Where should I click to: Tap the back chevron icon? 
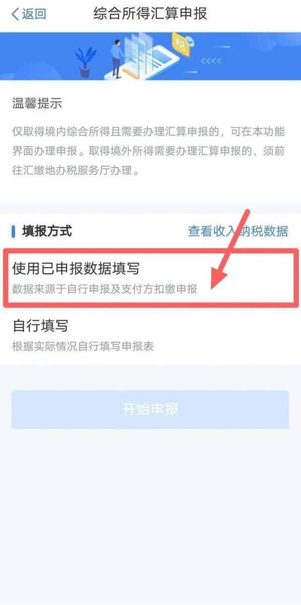pos(16,14)
